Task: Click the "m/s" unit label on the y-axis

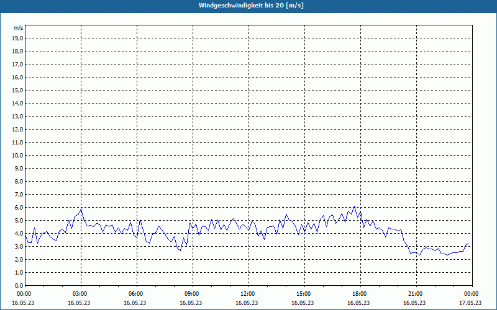Action: click(x=19, y=28)
